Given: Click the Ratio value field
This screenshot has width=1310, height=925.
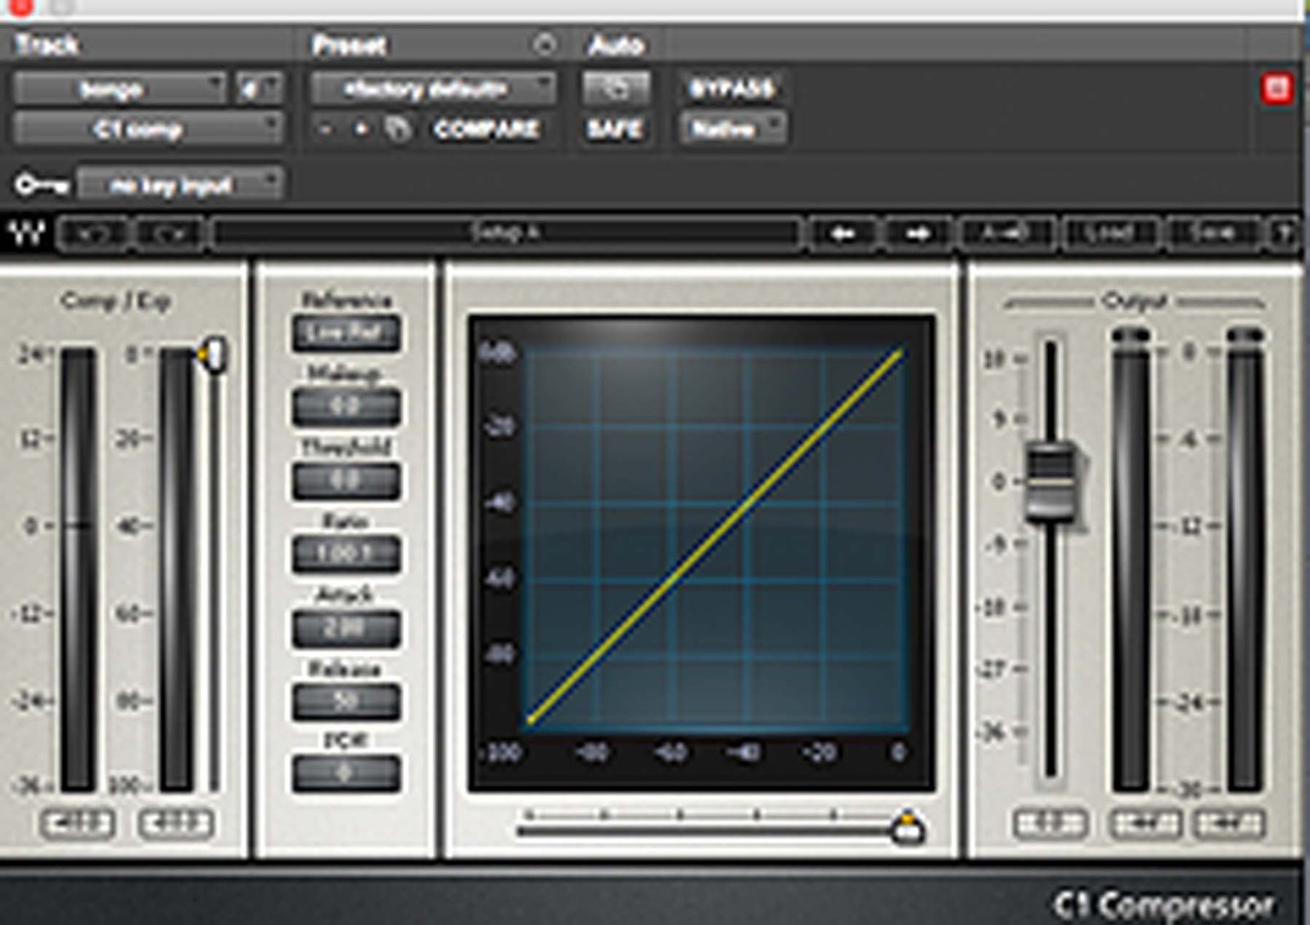Looking at the screenshot, I should [x=346, y=555].
